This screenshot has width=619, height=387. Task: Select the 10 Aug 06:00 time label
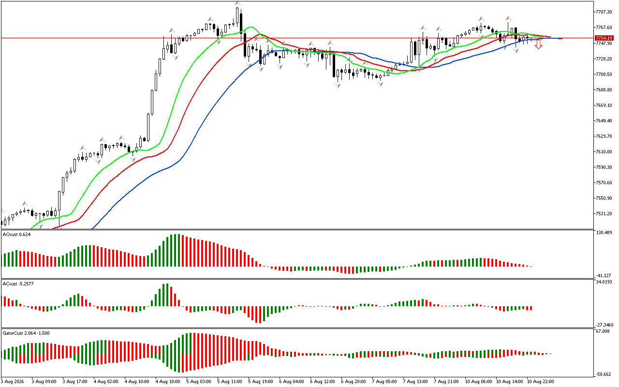click(x=479, y=381)
